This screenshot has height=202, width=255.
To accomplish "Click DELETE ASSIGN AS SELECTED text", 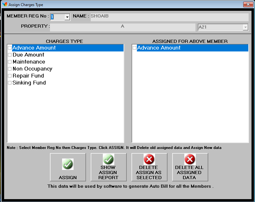I will (149, 172).
